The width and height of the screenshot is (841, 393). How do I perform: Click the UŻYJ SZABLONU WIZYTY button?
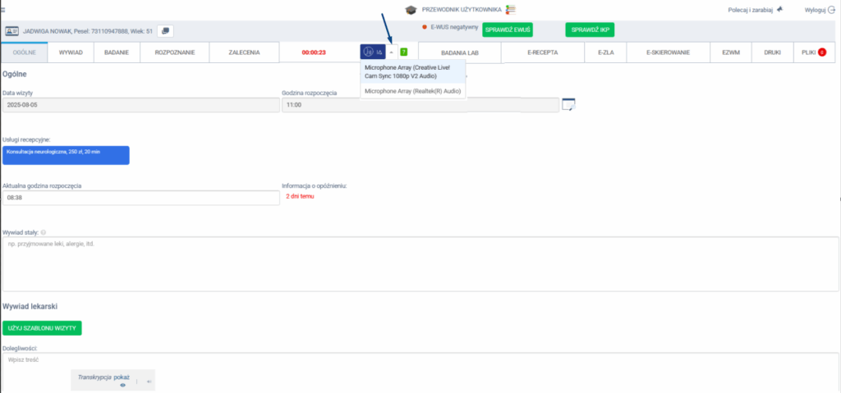[42, 327]
